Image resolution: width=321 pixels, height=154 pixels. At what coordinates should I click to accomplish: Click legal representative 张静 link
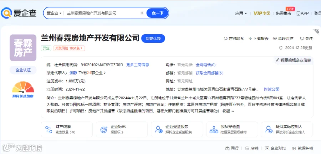click(x=73, y=73)
